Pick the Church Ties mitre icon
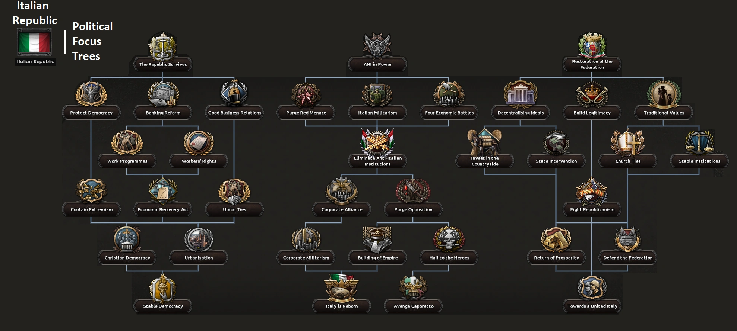 628,142
